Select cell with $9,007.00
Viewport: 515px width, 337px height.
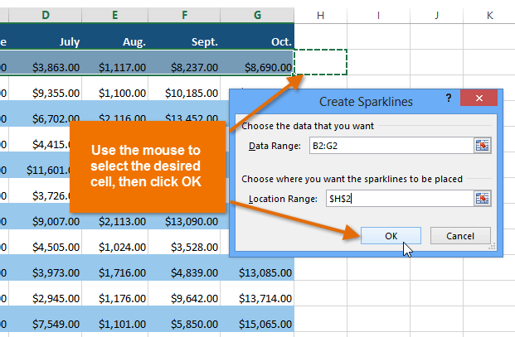coord(46,217)
